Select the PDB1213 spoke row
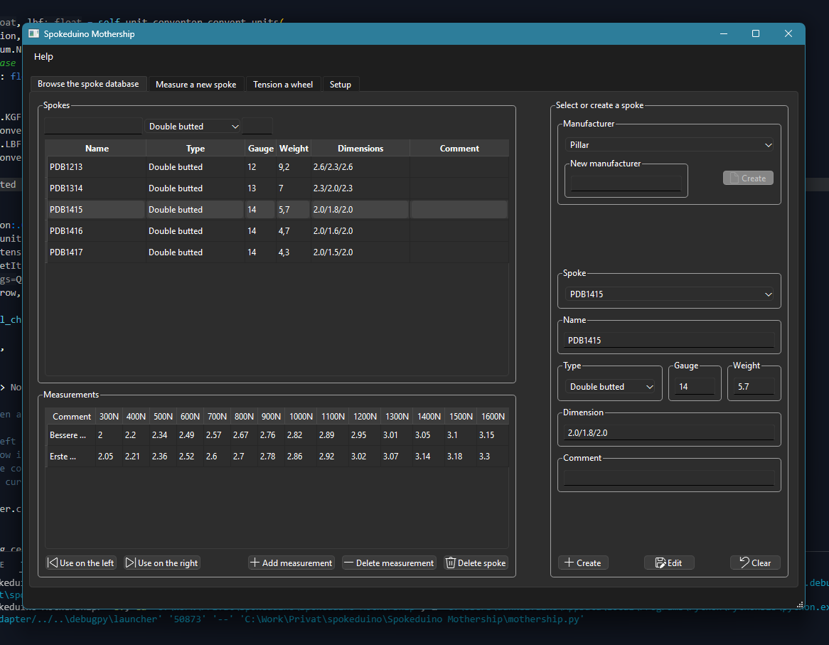The width and height of the screenshot is (829, 645). pyautogui.click(x=96, y=167)
